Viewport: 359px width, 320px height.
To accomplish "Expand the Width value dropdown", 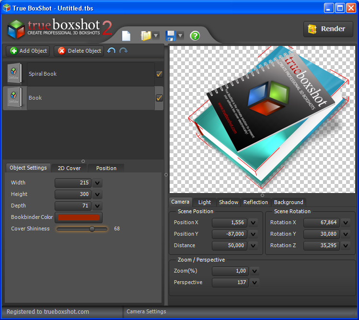I will click(x=98, y=183).
